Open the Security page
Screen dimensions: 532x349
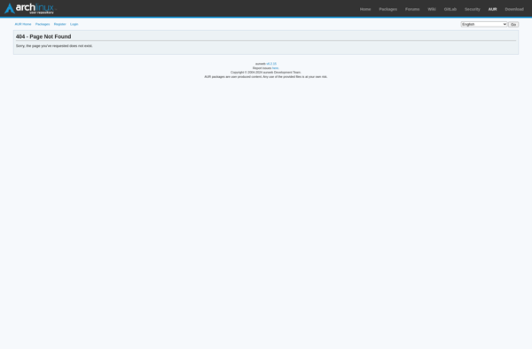[x=473, y=9]
